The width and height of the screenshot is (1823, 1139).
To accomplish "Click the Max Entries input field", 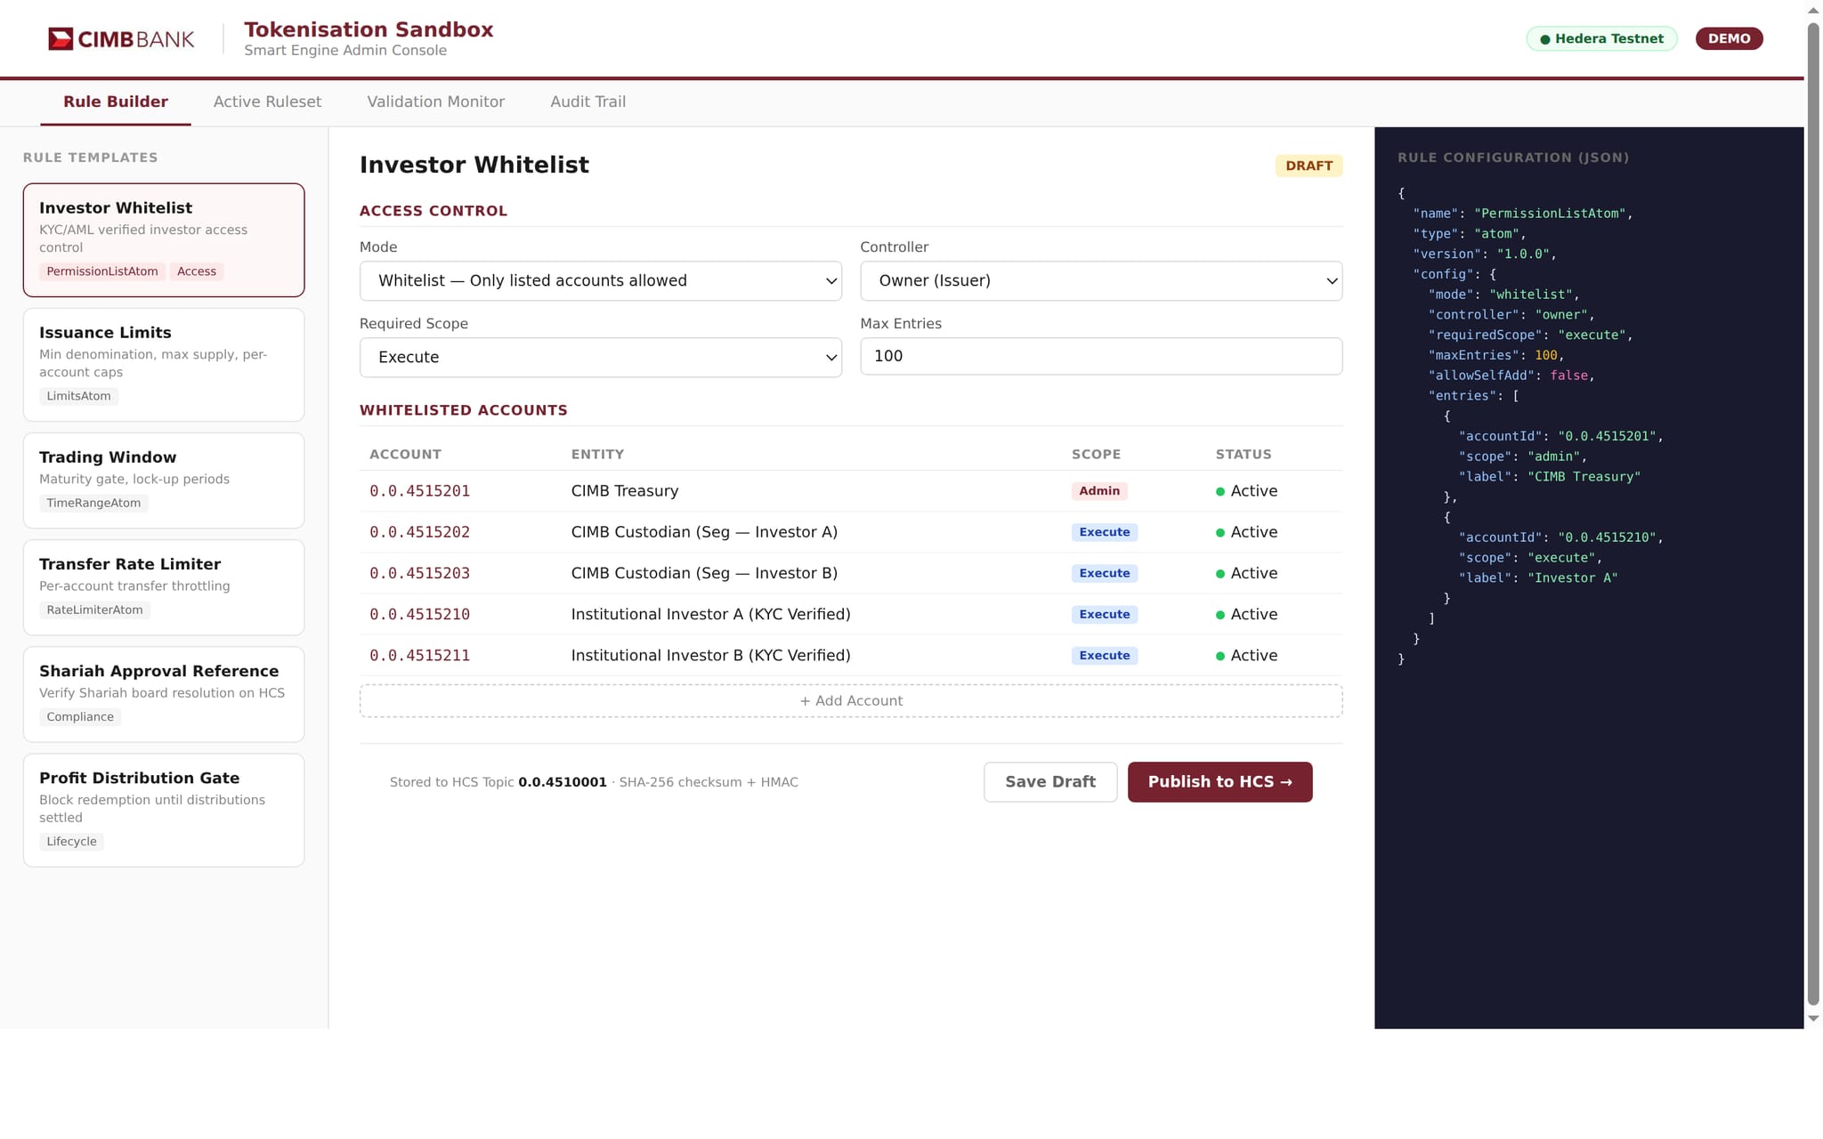I will point(1100,357).
